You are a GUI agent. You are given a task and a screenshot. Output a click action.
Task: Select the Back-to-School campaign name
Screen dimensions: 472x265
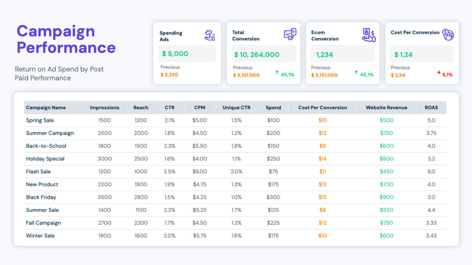tap(46, 146)
